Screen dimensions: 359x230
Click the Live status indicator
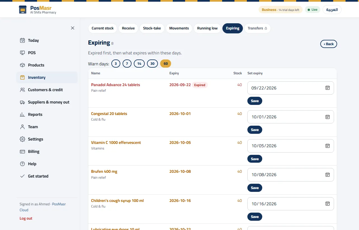click(312, 10)
